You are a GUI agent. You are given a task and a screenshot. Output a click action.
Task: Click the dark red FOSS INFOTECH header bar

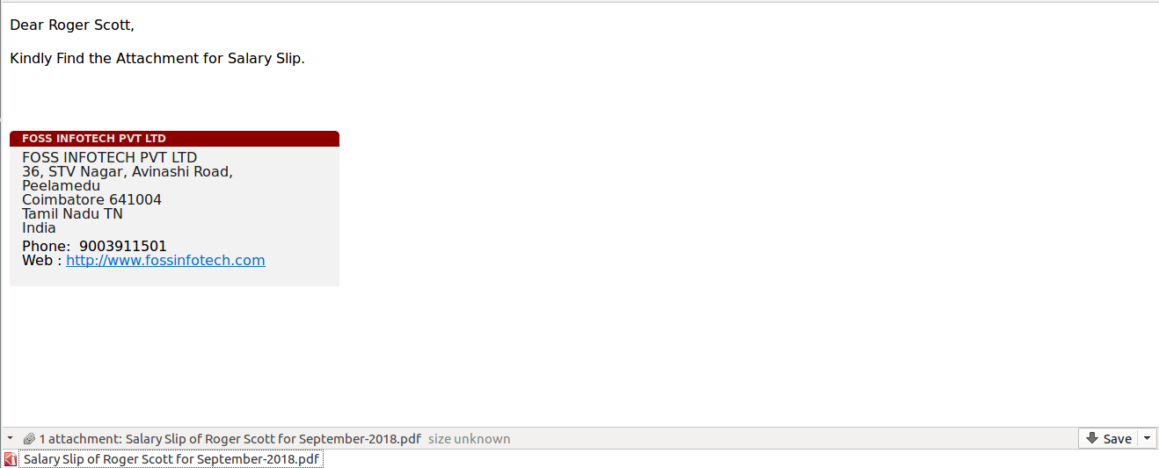pos(174,139)
